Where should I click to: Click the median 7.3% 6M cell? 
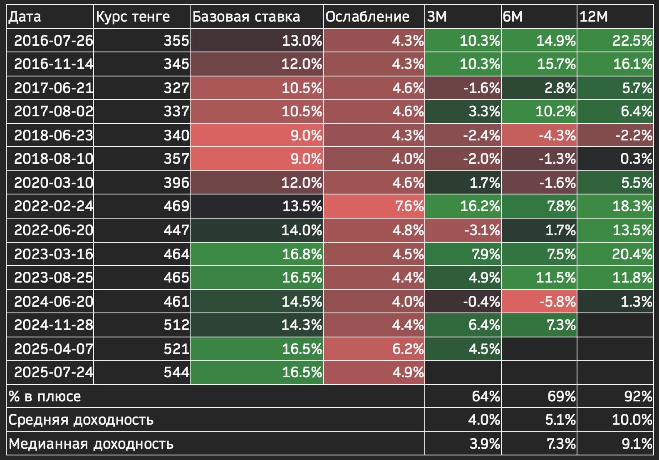pos(539,444)
